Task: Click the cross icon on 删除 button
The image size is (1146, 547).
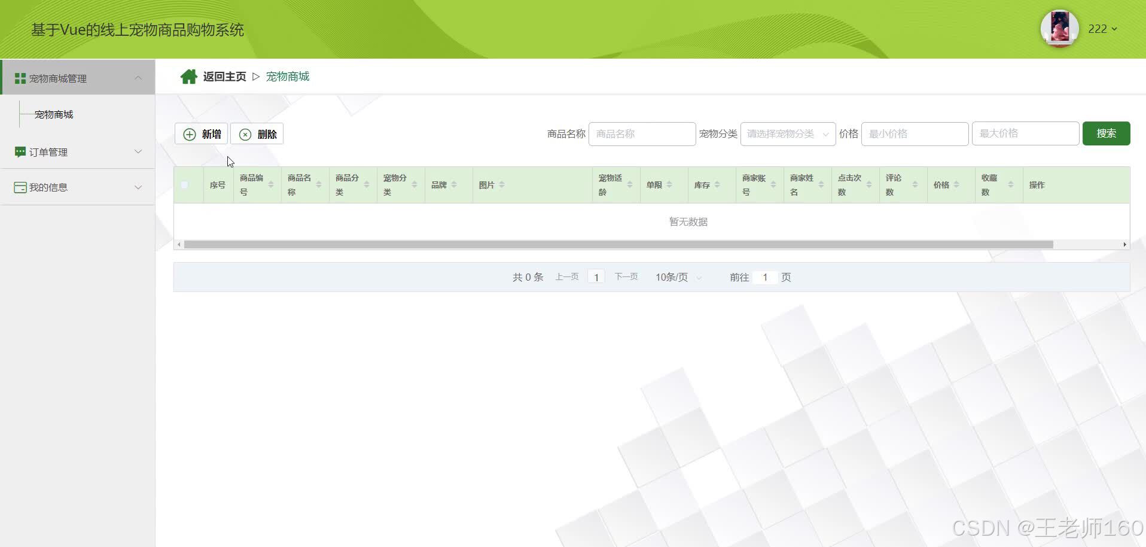Action: 245,134
